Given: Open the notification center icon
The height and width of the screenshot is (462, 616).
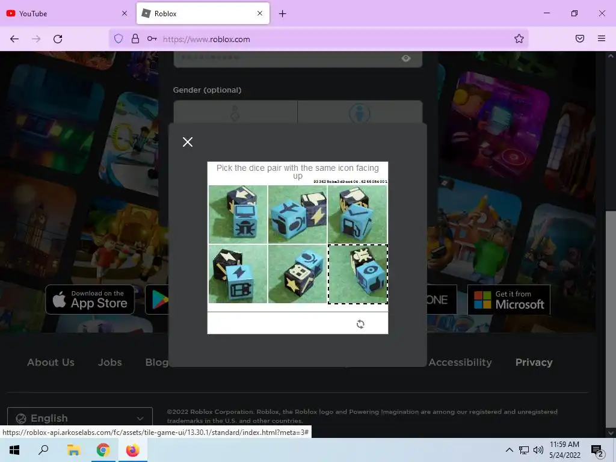Looking at the screenshot, I should pyautogui.click(x=597, y=451).
